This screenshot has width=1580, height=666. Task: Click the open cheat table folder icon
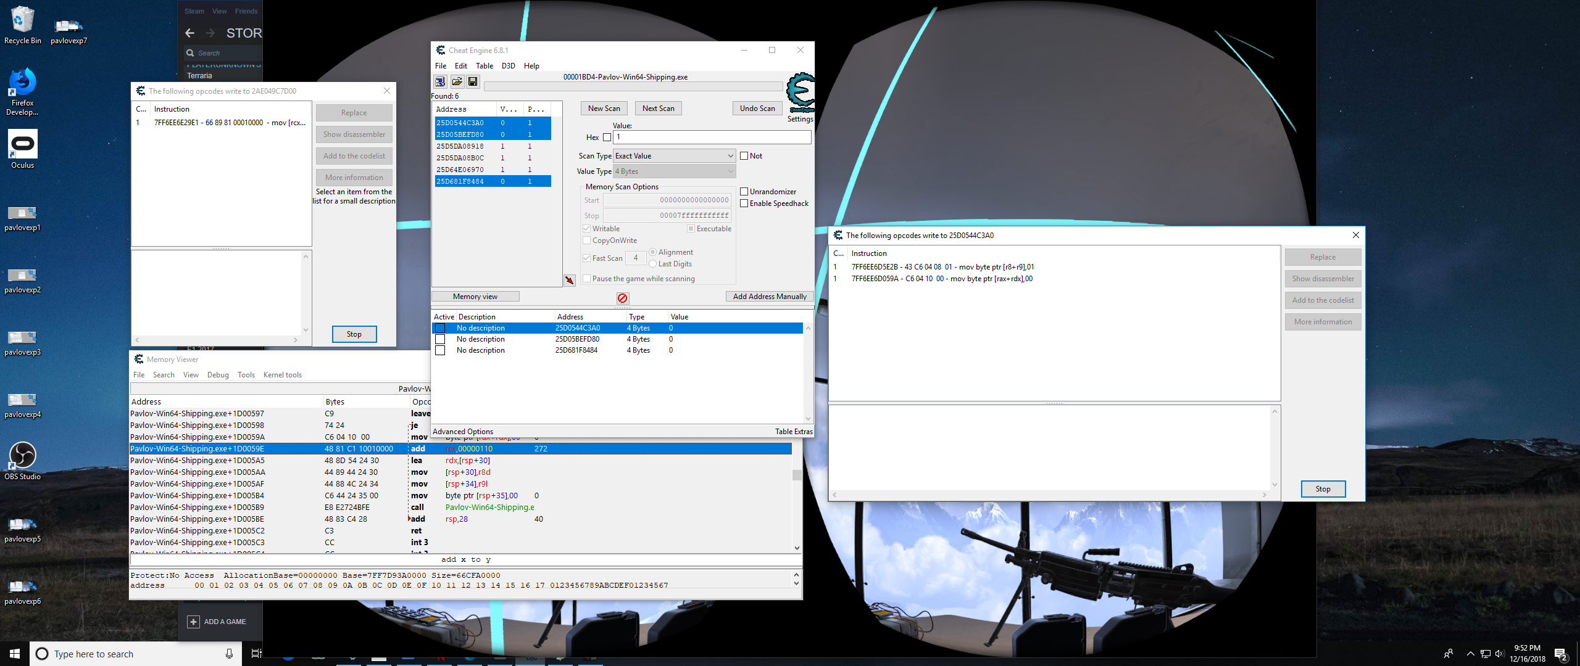(x=457, y=81)
